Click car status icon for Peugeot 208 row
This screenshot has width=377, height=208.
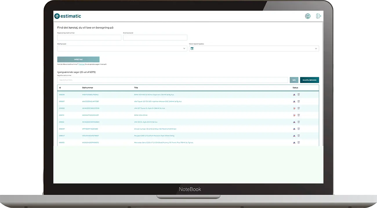[x=294, y=136]
